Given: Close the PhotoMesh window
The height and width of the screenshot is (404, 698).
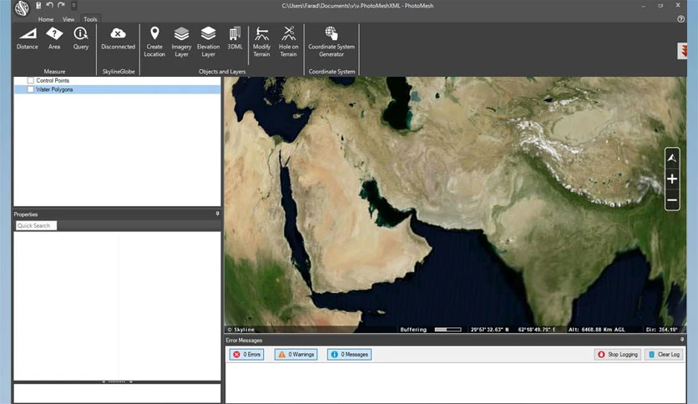Looking at the screenshot, I should 678,5.
